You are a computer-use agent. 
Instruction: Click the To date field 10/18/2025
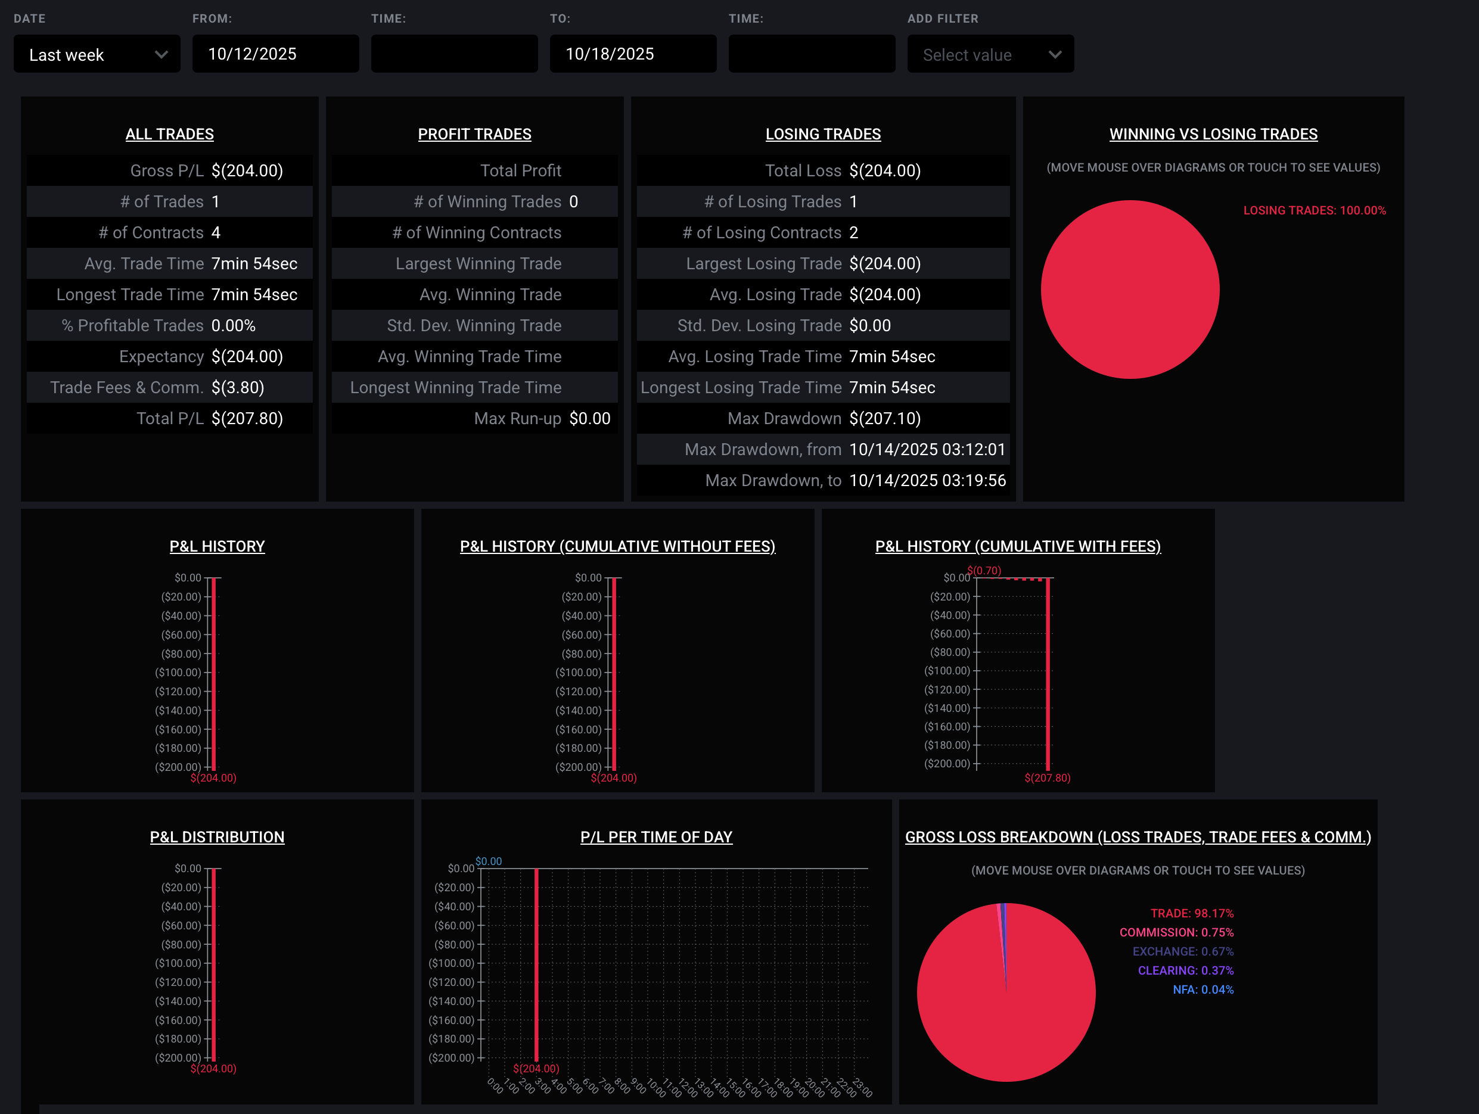[632, 54]
